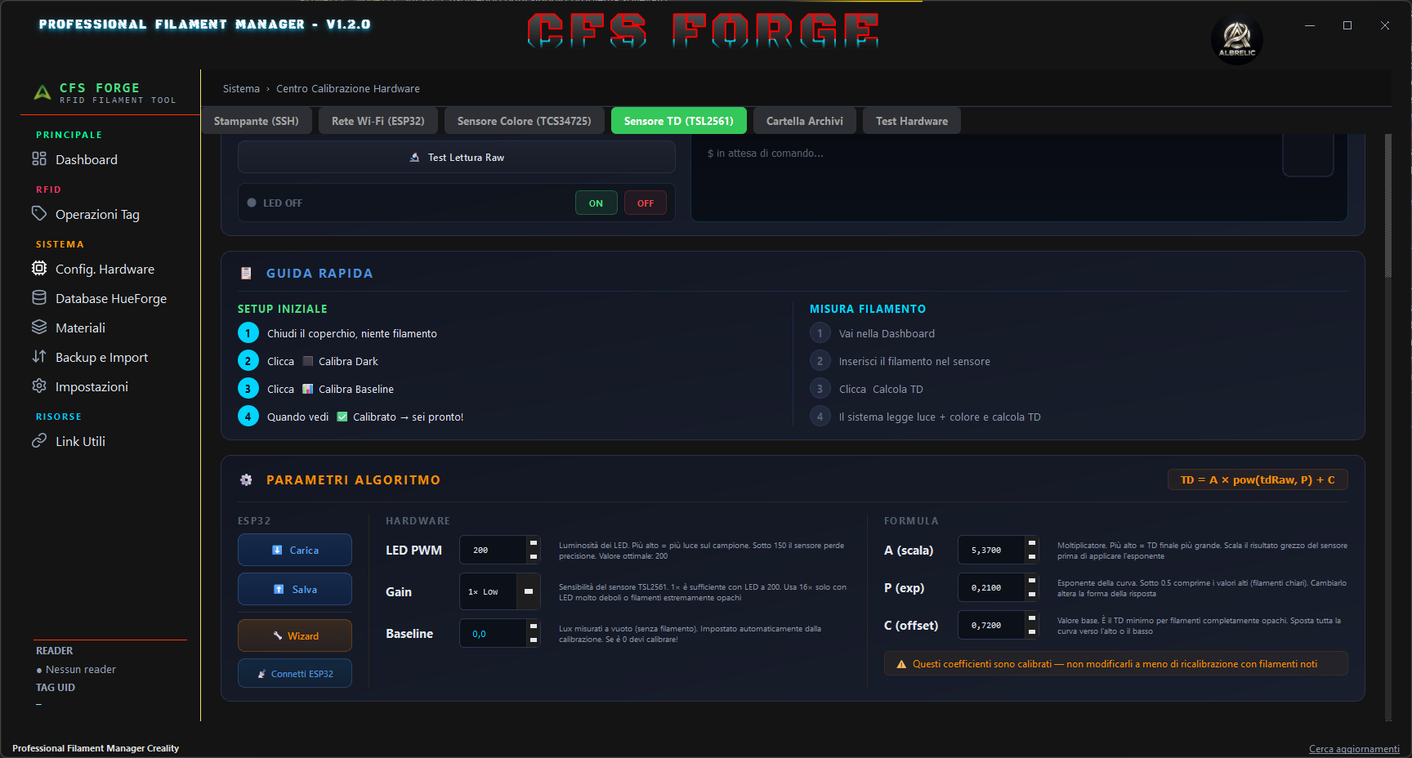Viewport: 1412px width, 758px height.
Task: Increase C (offset) with up stepper
Action: point(1032,618)
